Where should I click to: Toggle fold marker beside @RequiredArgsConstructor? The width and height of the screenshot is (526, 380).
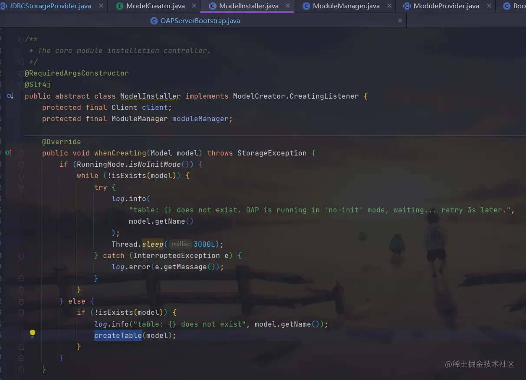21,73
